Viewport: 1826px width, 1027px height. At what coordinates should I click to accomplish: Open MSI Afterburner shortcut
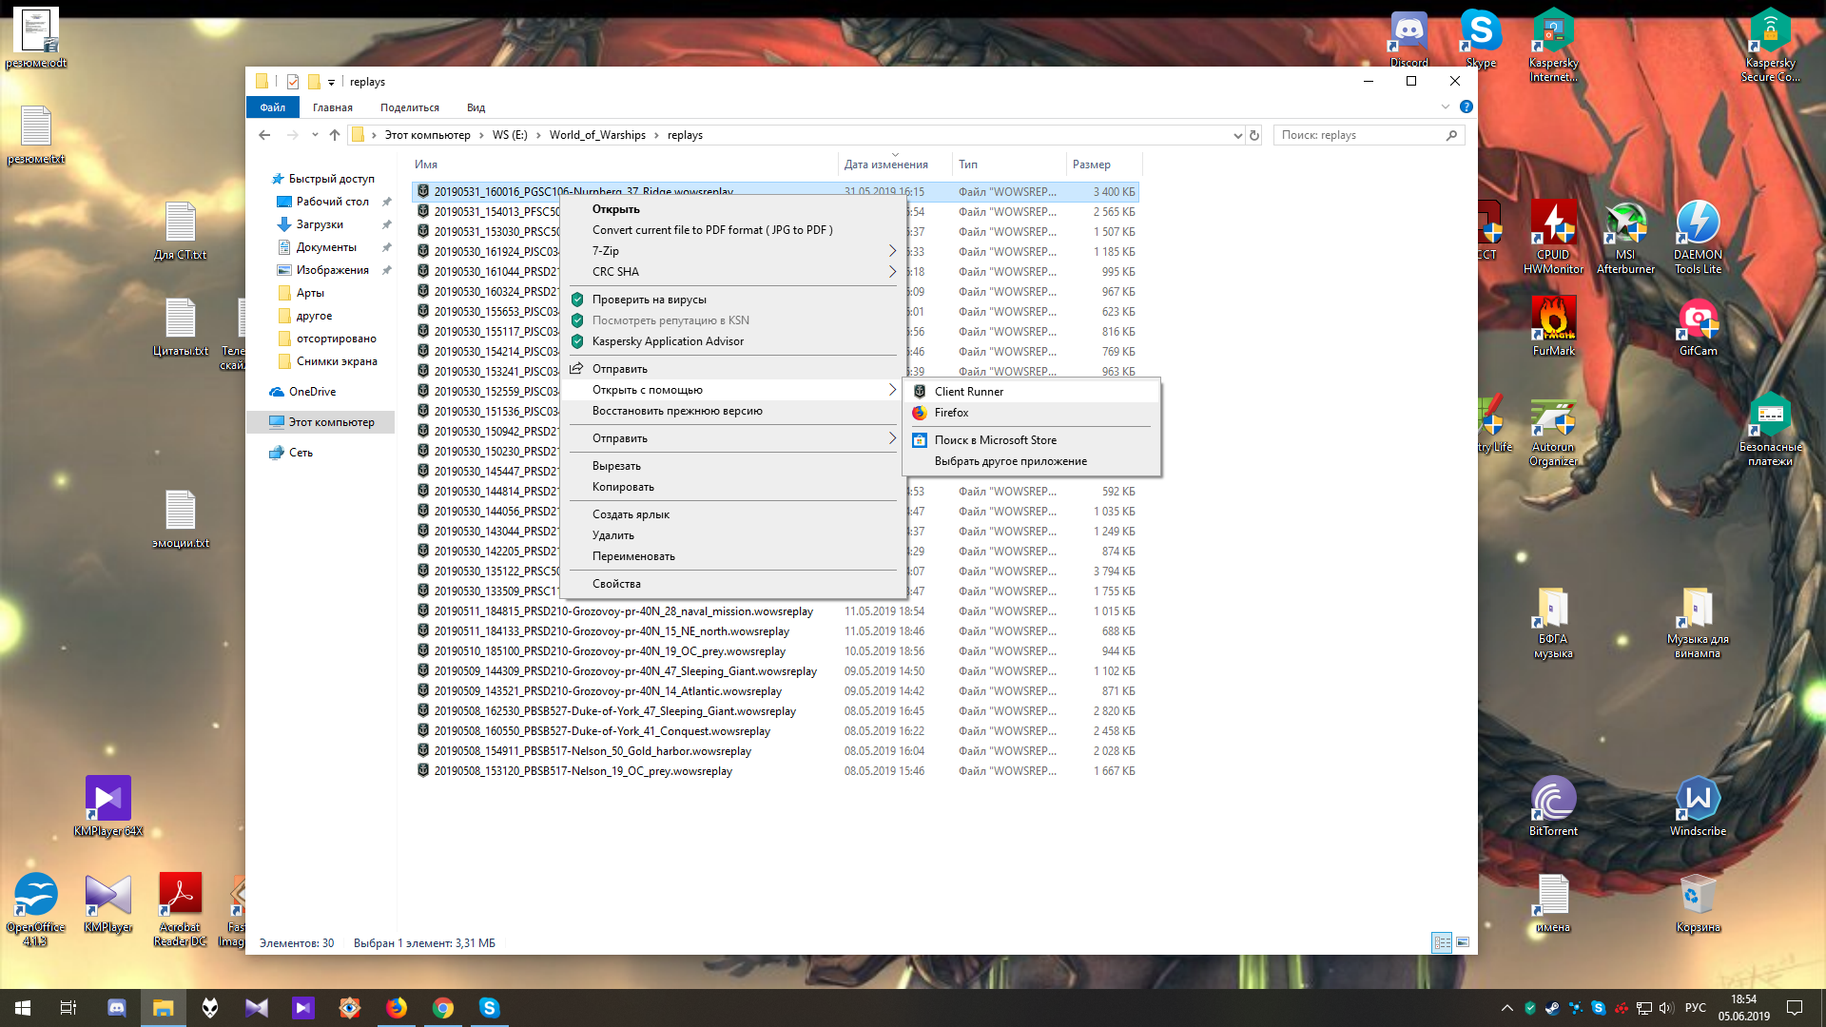1625,237
